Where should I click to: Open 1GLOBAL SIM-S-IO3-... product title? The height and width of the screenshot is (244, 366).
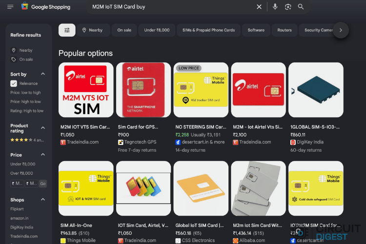tap(315, 127)
